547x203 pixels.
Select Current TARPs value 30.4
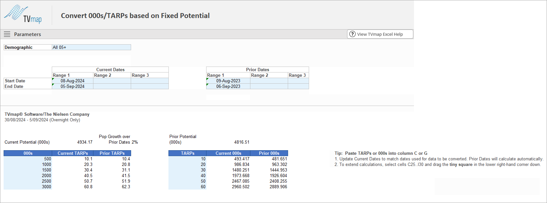coord(73,170)
